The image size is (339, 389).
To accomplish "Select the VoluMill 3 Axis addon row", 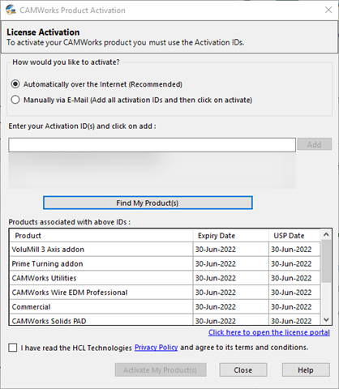I will point(165,250).
